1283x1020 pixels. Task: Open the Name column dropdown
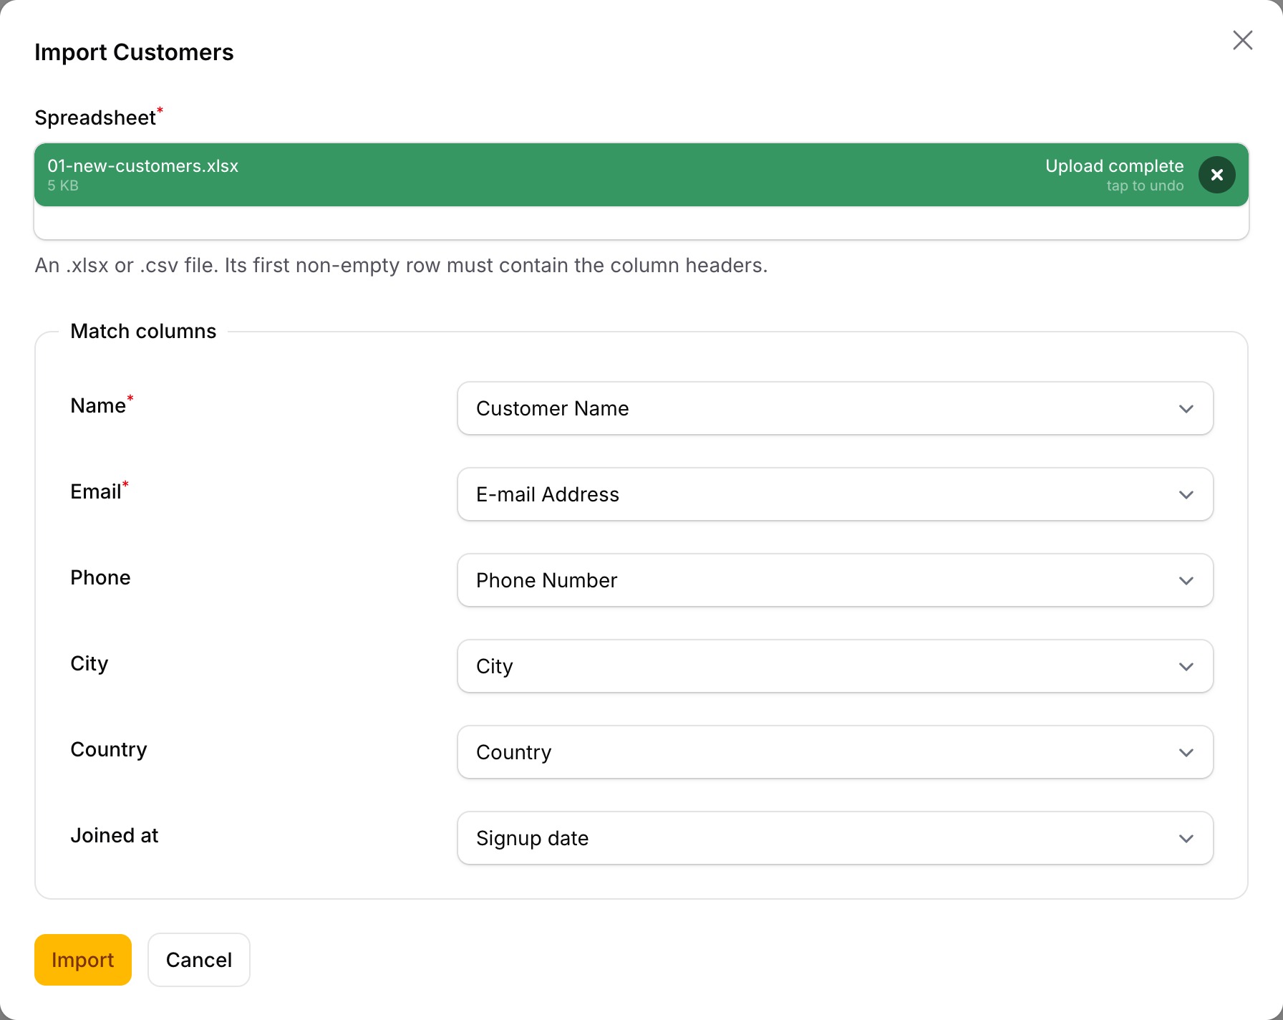pyautogui.click(x=835, y=408)
